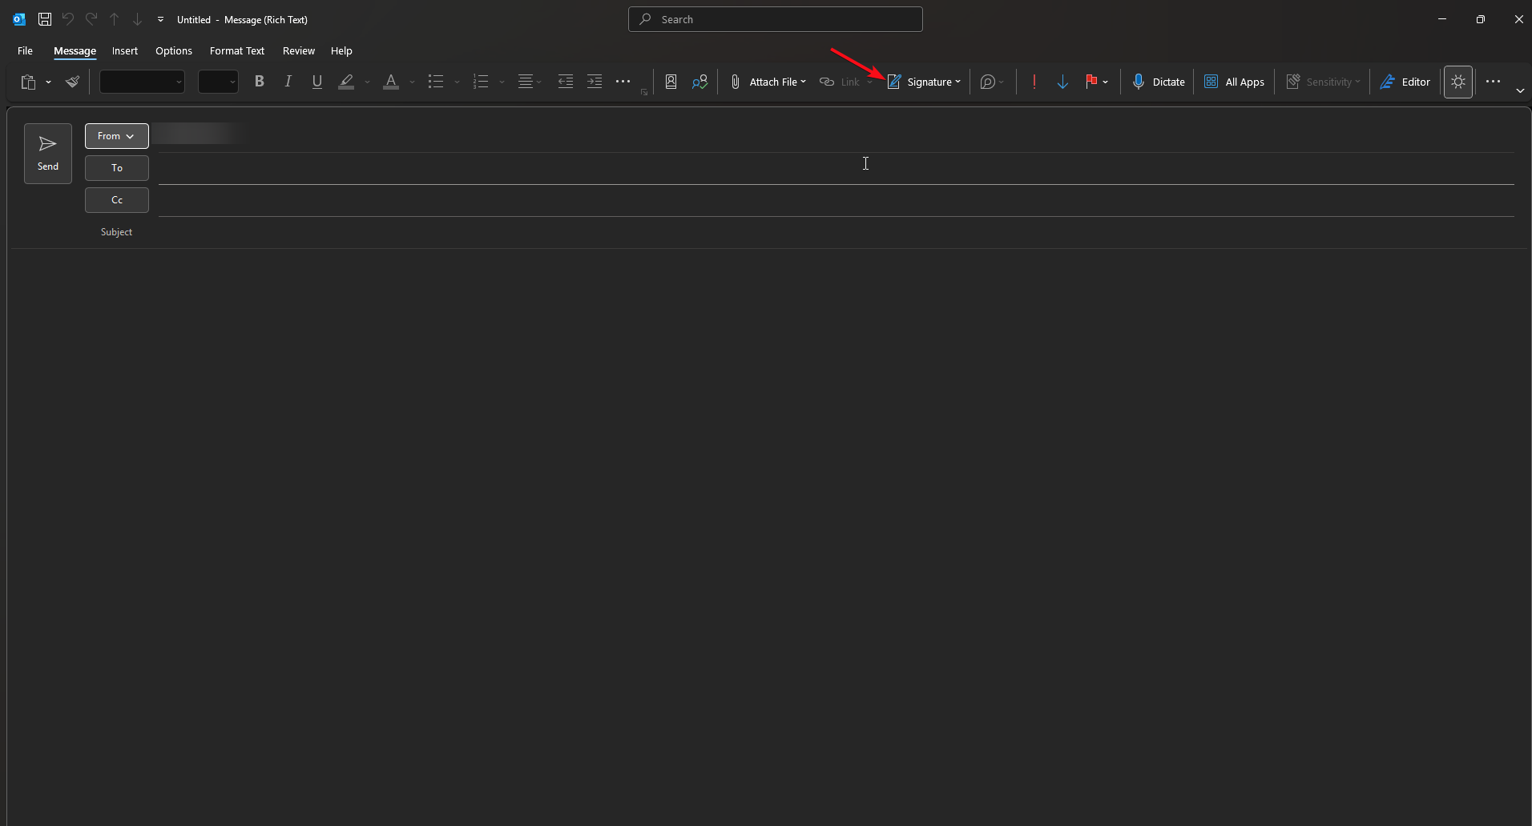
Task: Switch to the Insert tab
Action: (x=125, y=51)
